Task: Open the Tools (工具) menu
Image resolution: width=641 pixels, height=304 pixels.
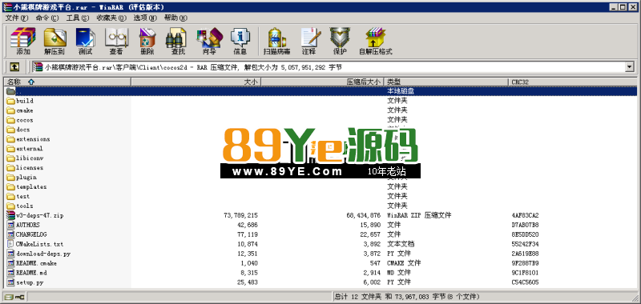Action: [x=78, y=18]
